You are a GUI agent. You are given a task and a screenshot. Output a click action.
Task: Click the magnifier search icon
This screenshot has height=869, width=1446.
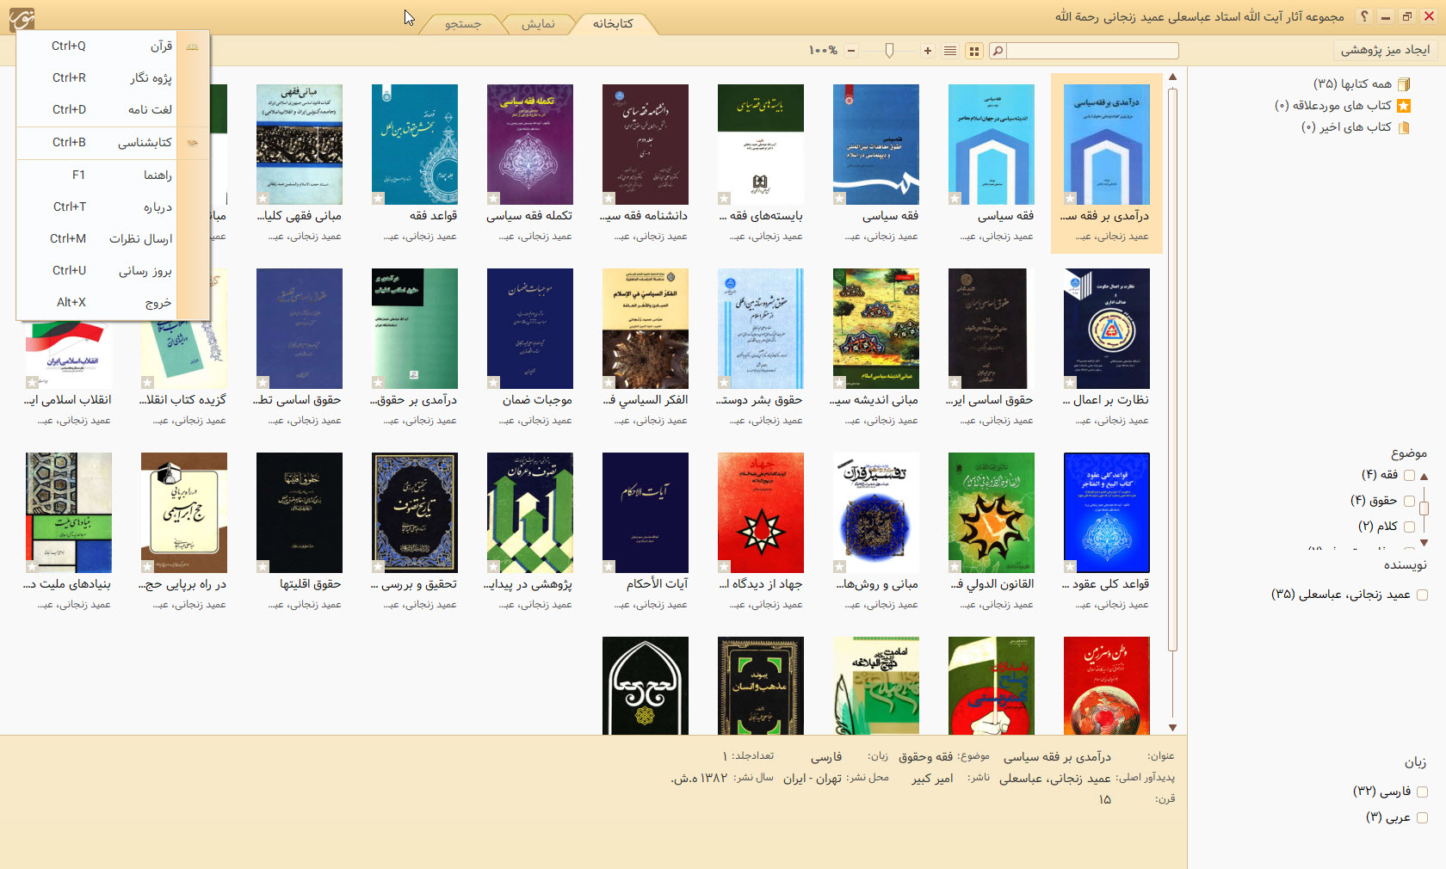[x=998, y=51]
